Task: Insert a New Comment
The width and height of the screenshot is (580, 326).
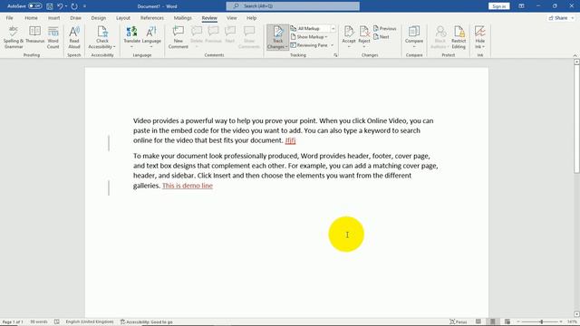Action: (179, 37)
